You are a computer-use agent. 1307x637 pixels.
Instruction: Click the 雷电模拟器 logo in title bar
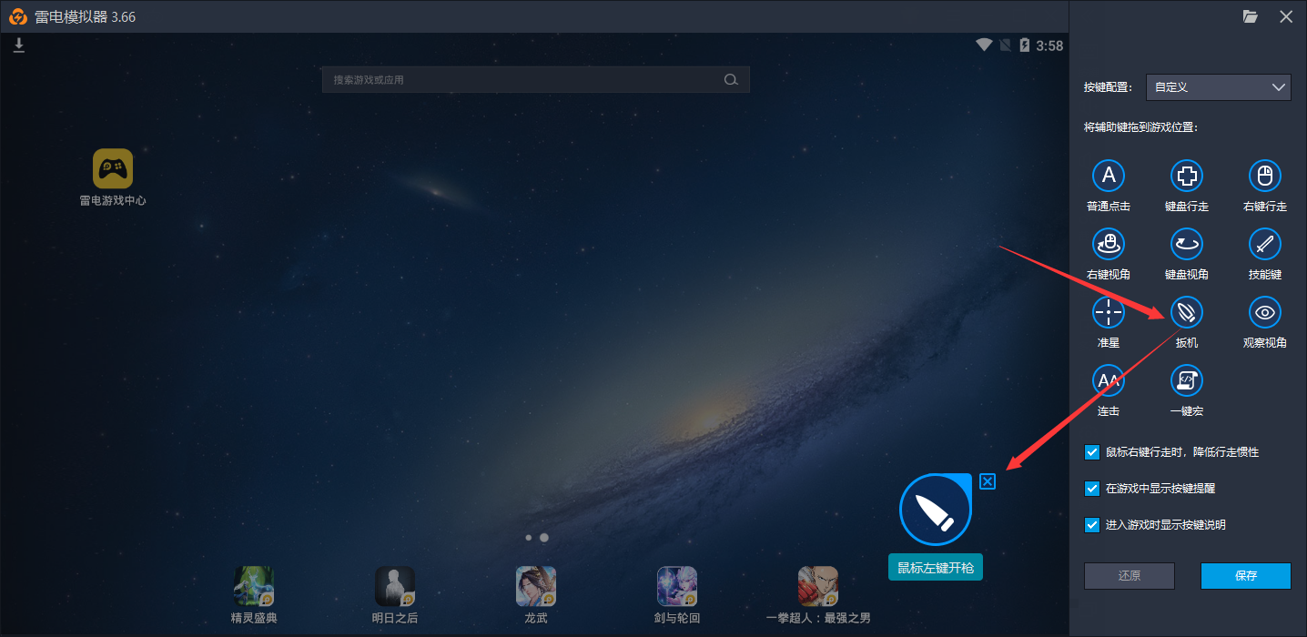pos(18,16)
